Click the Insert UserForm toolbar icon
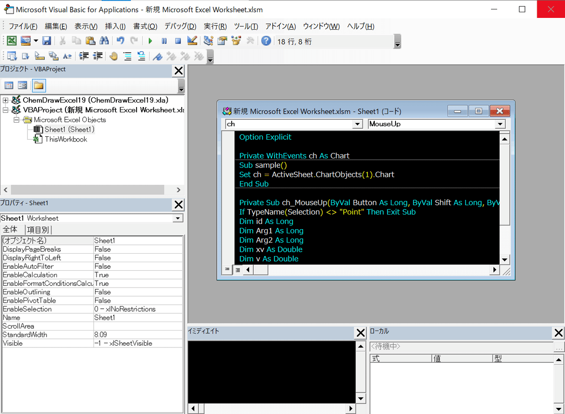The width and height of the screenshot is (565, 414). (25, 41)
